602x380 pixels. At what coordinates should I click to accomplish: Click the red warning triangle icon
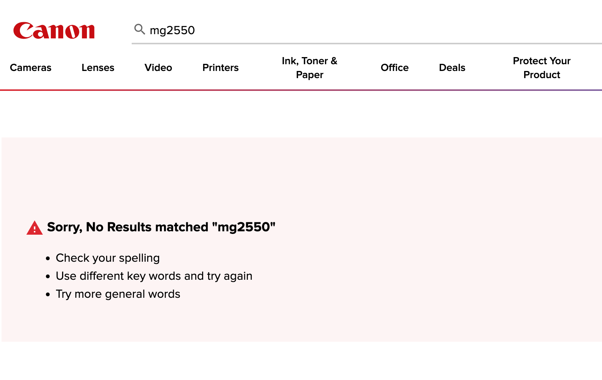35,228
